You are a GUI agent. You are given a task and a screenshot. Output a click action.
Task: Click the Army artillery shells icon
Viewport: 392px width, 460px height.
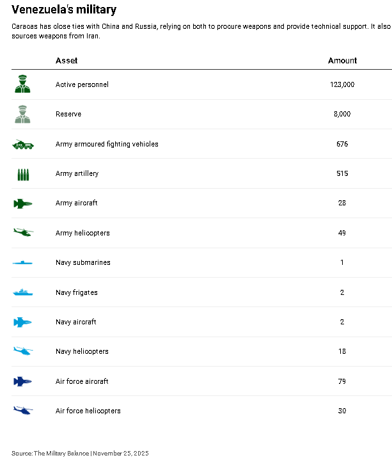tap(23, 175)
